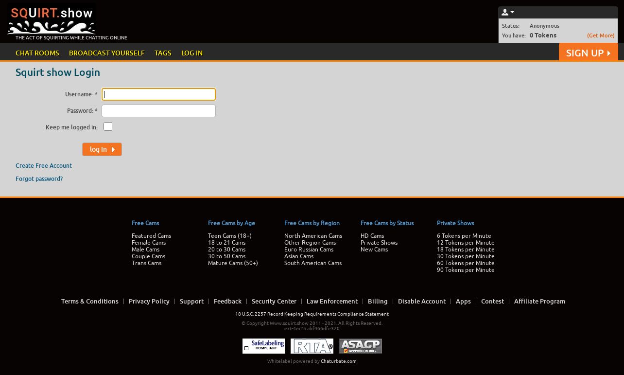Open the 30 to 50 Cams link
The height and width of the screenshot is (375, 624).
(x=226, y=256)
